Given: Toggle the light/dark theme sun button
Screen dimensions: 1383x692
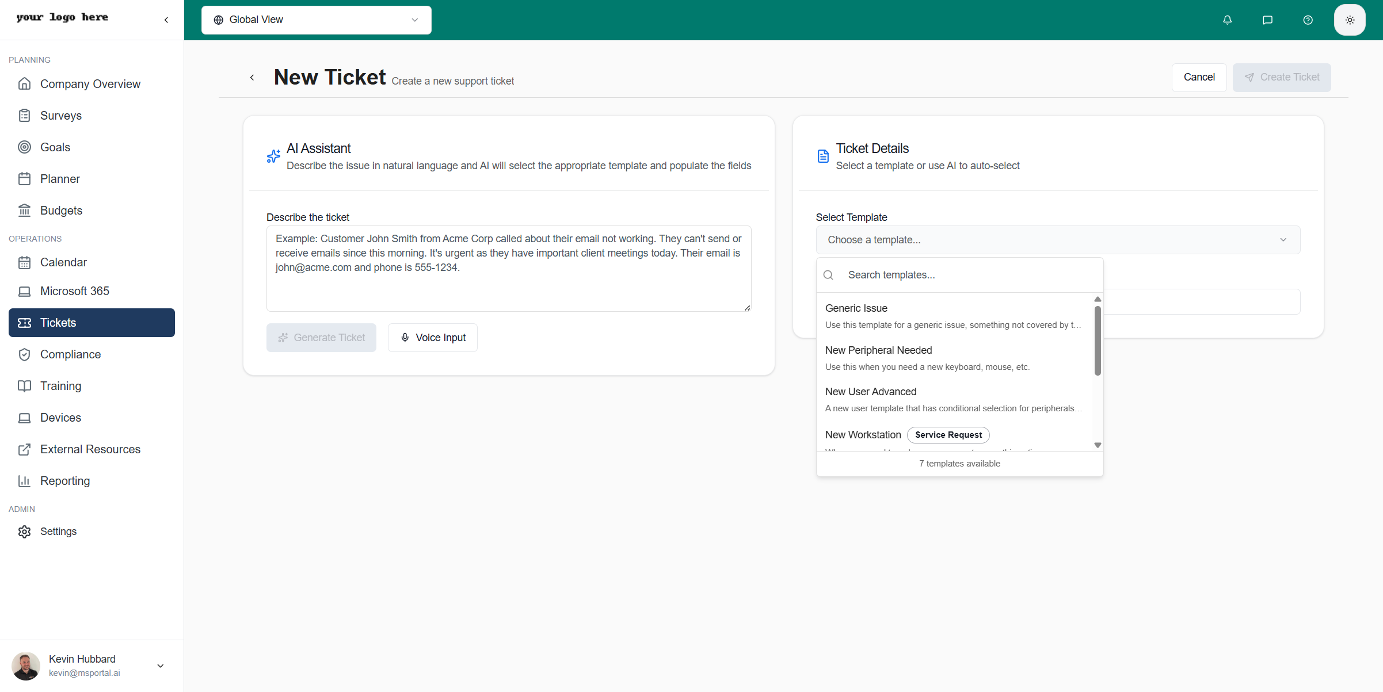Looking at the screenshot, I should tap(1350, 20).
